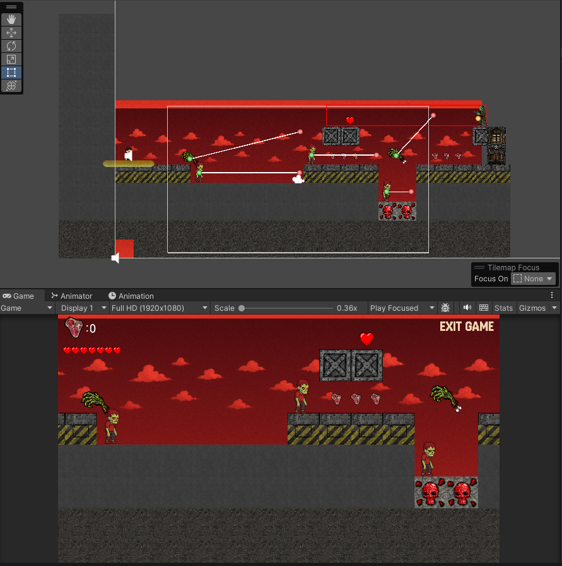The height and width of the screenshot is (566, 562).
Task: Select the Transform tool
Action: [x=11, y=86]
